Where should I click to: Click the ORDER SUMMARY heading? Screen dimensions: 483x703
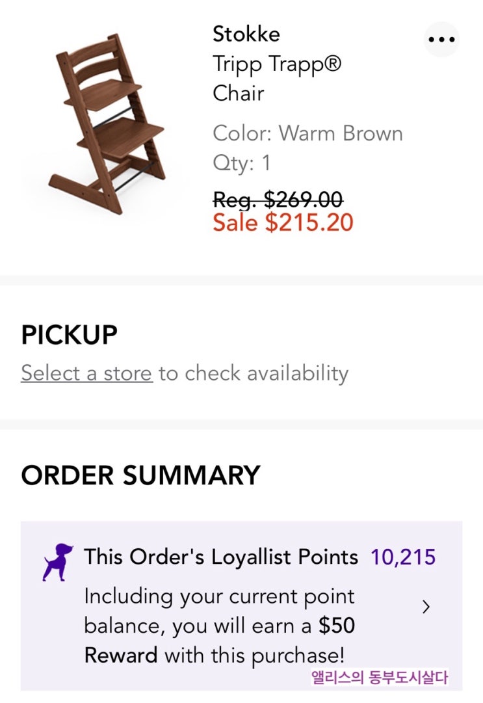(140, 475)
